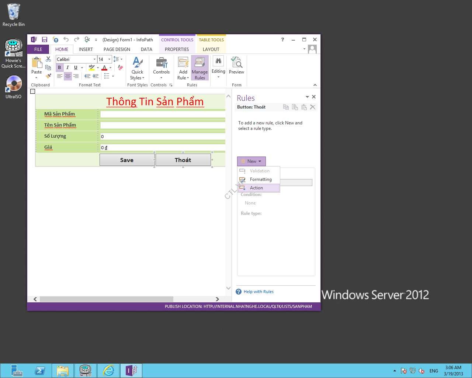This screenshot has height=378, width=472.
Task: Expand the Calibri font name dropdown
Action: [94, 59]
